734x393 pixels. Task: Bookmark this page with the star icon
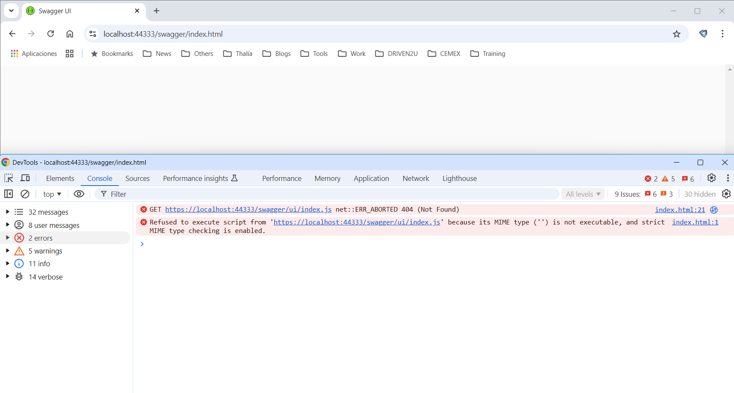[x=676, y=34]
